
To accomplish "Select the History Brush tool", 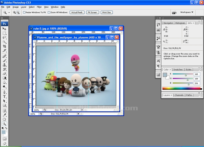I will click(x=4, y=69).
